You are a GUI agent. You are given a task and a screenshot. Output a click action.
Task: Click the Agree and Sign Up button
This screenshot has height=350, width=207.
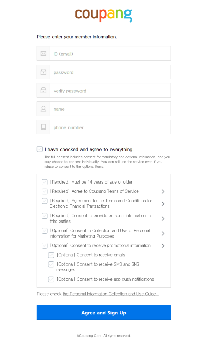coord(104,312)
